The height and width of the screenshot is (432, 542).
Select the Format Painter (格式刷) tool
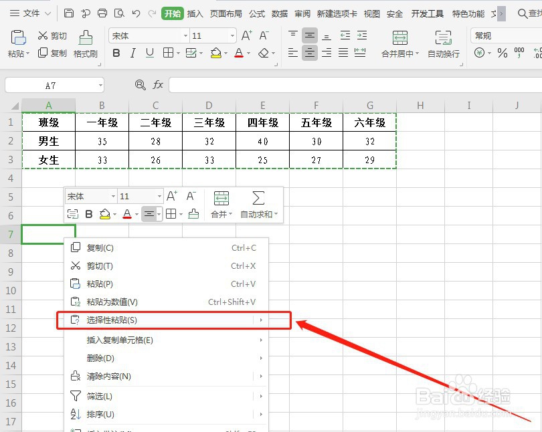(84, 47)
